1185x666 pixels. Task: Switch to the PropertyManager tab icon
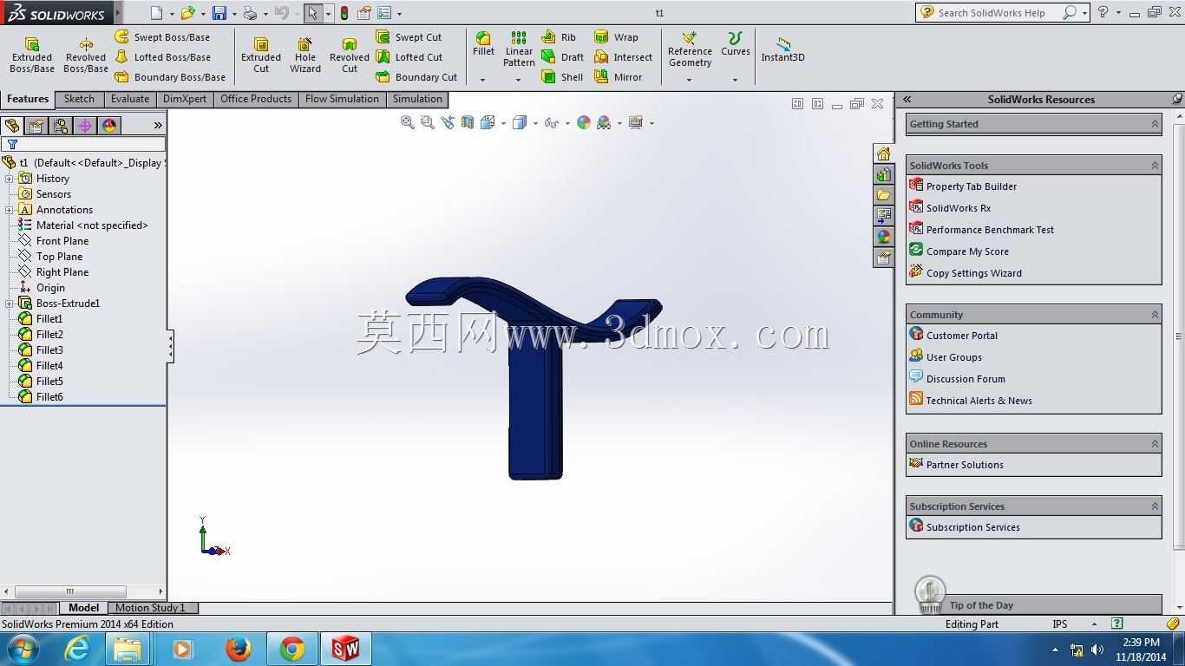tap(36, 126)
